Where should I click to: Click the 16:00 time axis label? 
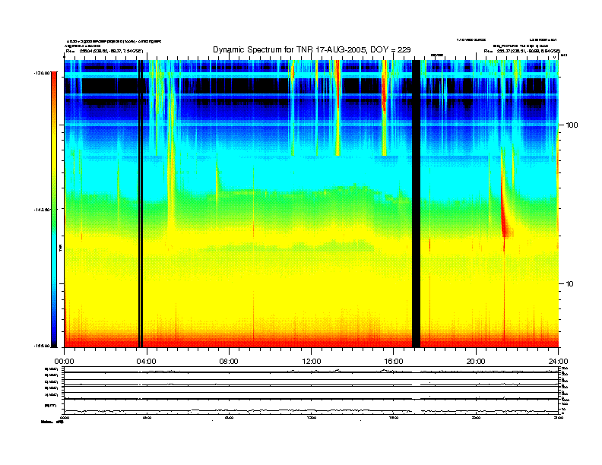(394, 362)
